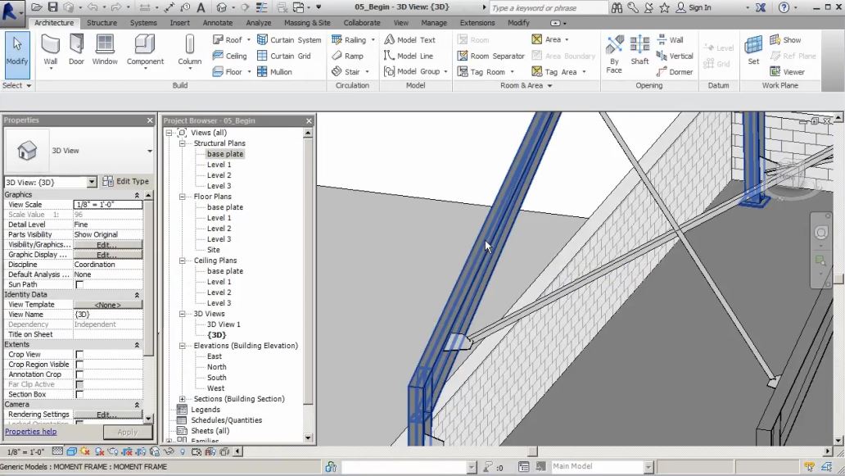This screenshot has width=845, height=476.
Task: Open the Collaborate ribbon tab
Action: [x=362, y=23]
